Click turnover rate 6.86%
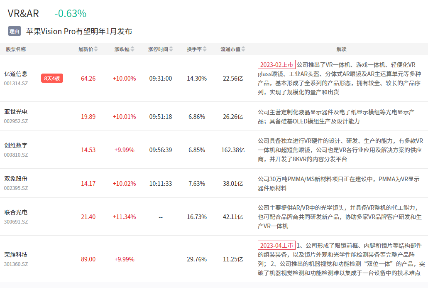 (x=197, y=117)
